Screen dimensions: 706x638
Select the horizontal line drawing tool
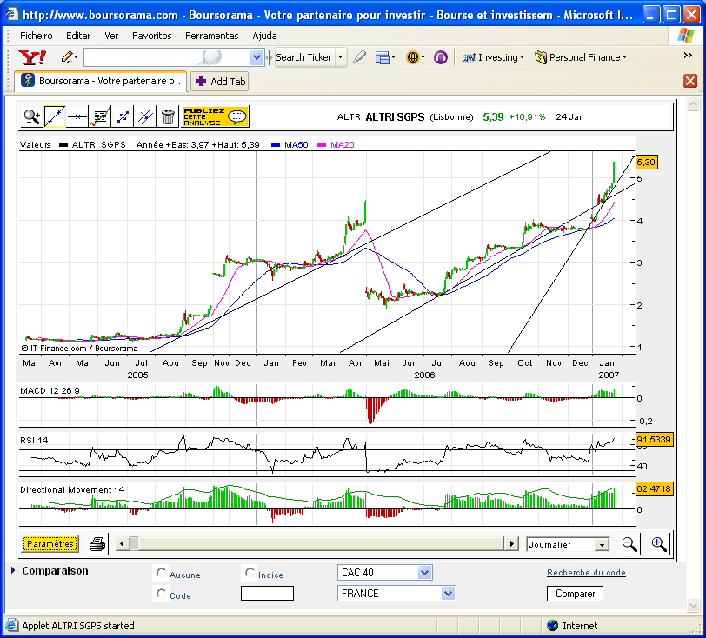[77, 117]
